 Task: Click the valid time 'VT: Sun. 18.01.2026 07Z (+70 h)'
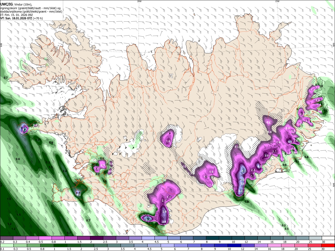coord(21,19)
